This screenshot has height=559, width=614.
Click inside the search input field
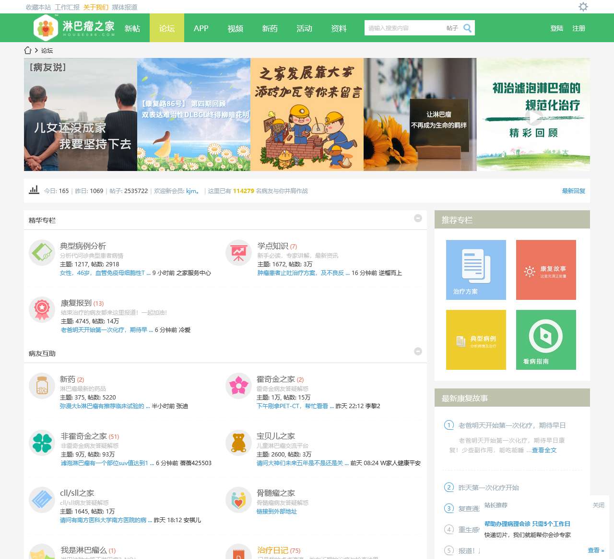click(x=405, y=28)
